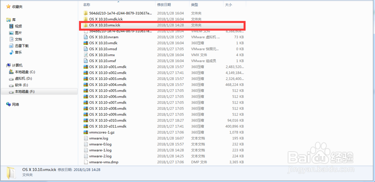The image size is (375, 182).
Task: Click the 468,224 KB size value
Action: pos(235,84)
